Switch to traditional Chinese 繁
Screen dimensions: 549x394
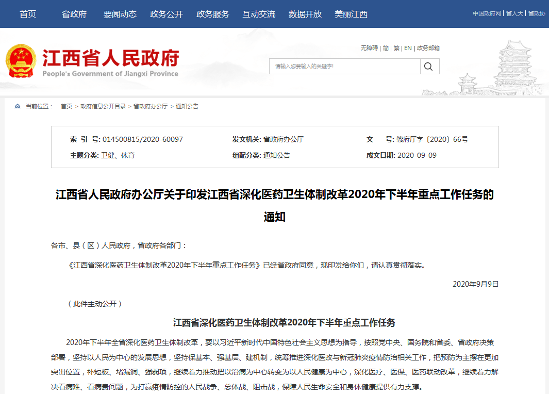pos(396,48)
